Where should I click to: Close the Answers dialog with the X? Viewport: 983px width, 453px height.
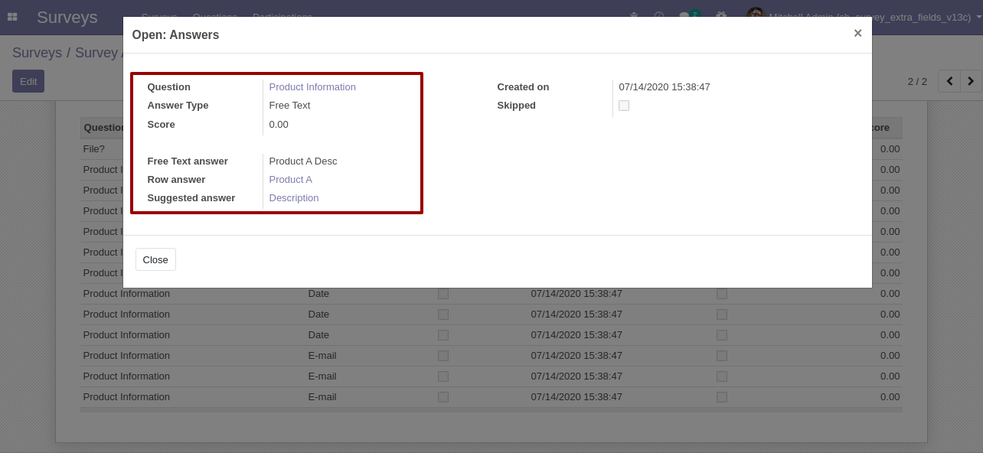(x=857, y=33)
